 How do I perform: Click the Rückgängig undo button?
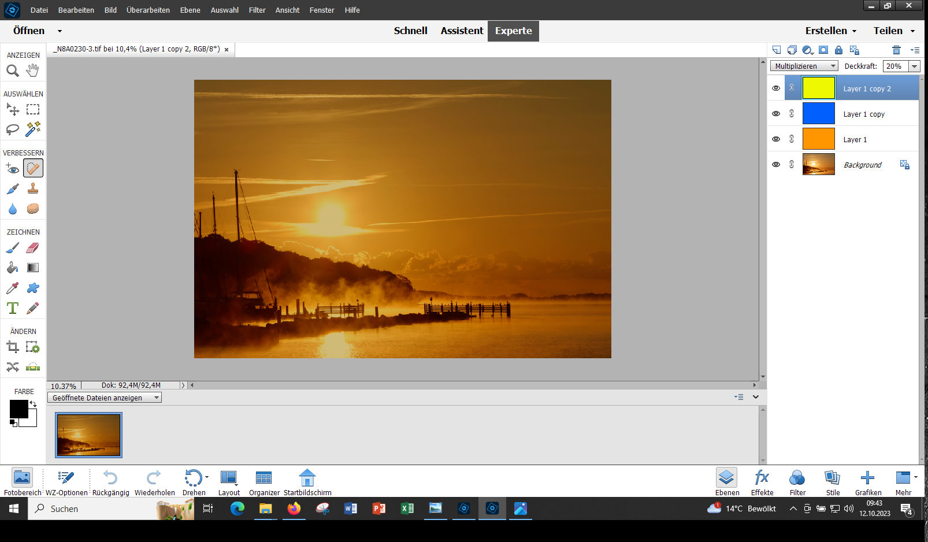tap(110, 482)
